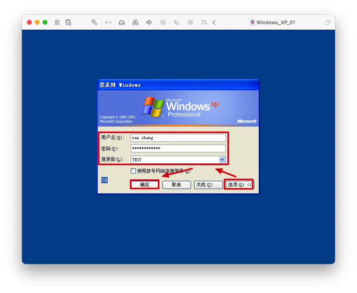Click the 登录到(L): label

pyautogui.click(x=112, y=159)
